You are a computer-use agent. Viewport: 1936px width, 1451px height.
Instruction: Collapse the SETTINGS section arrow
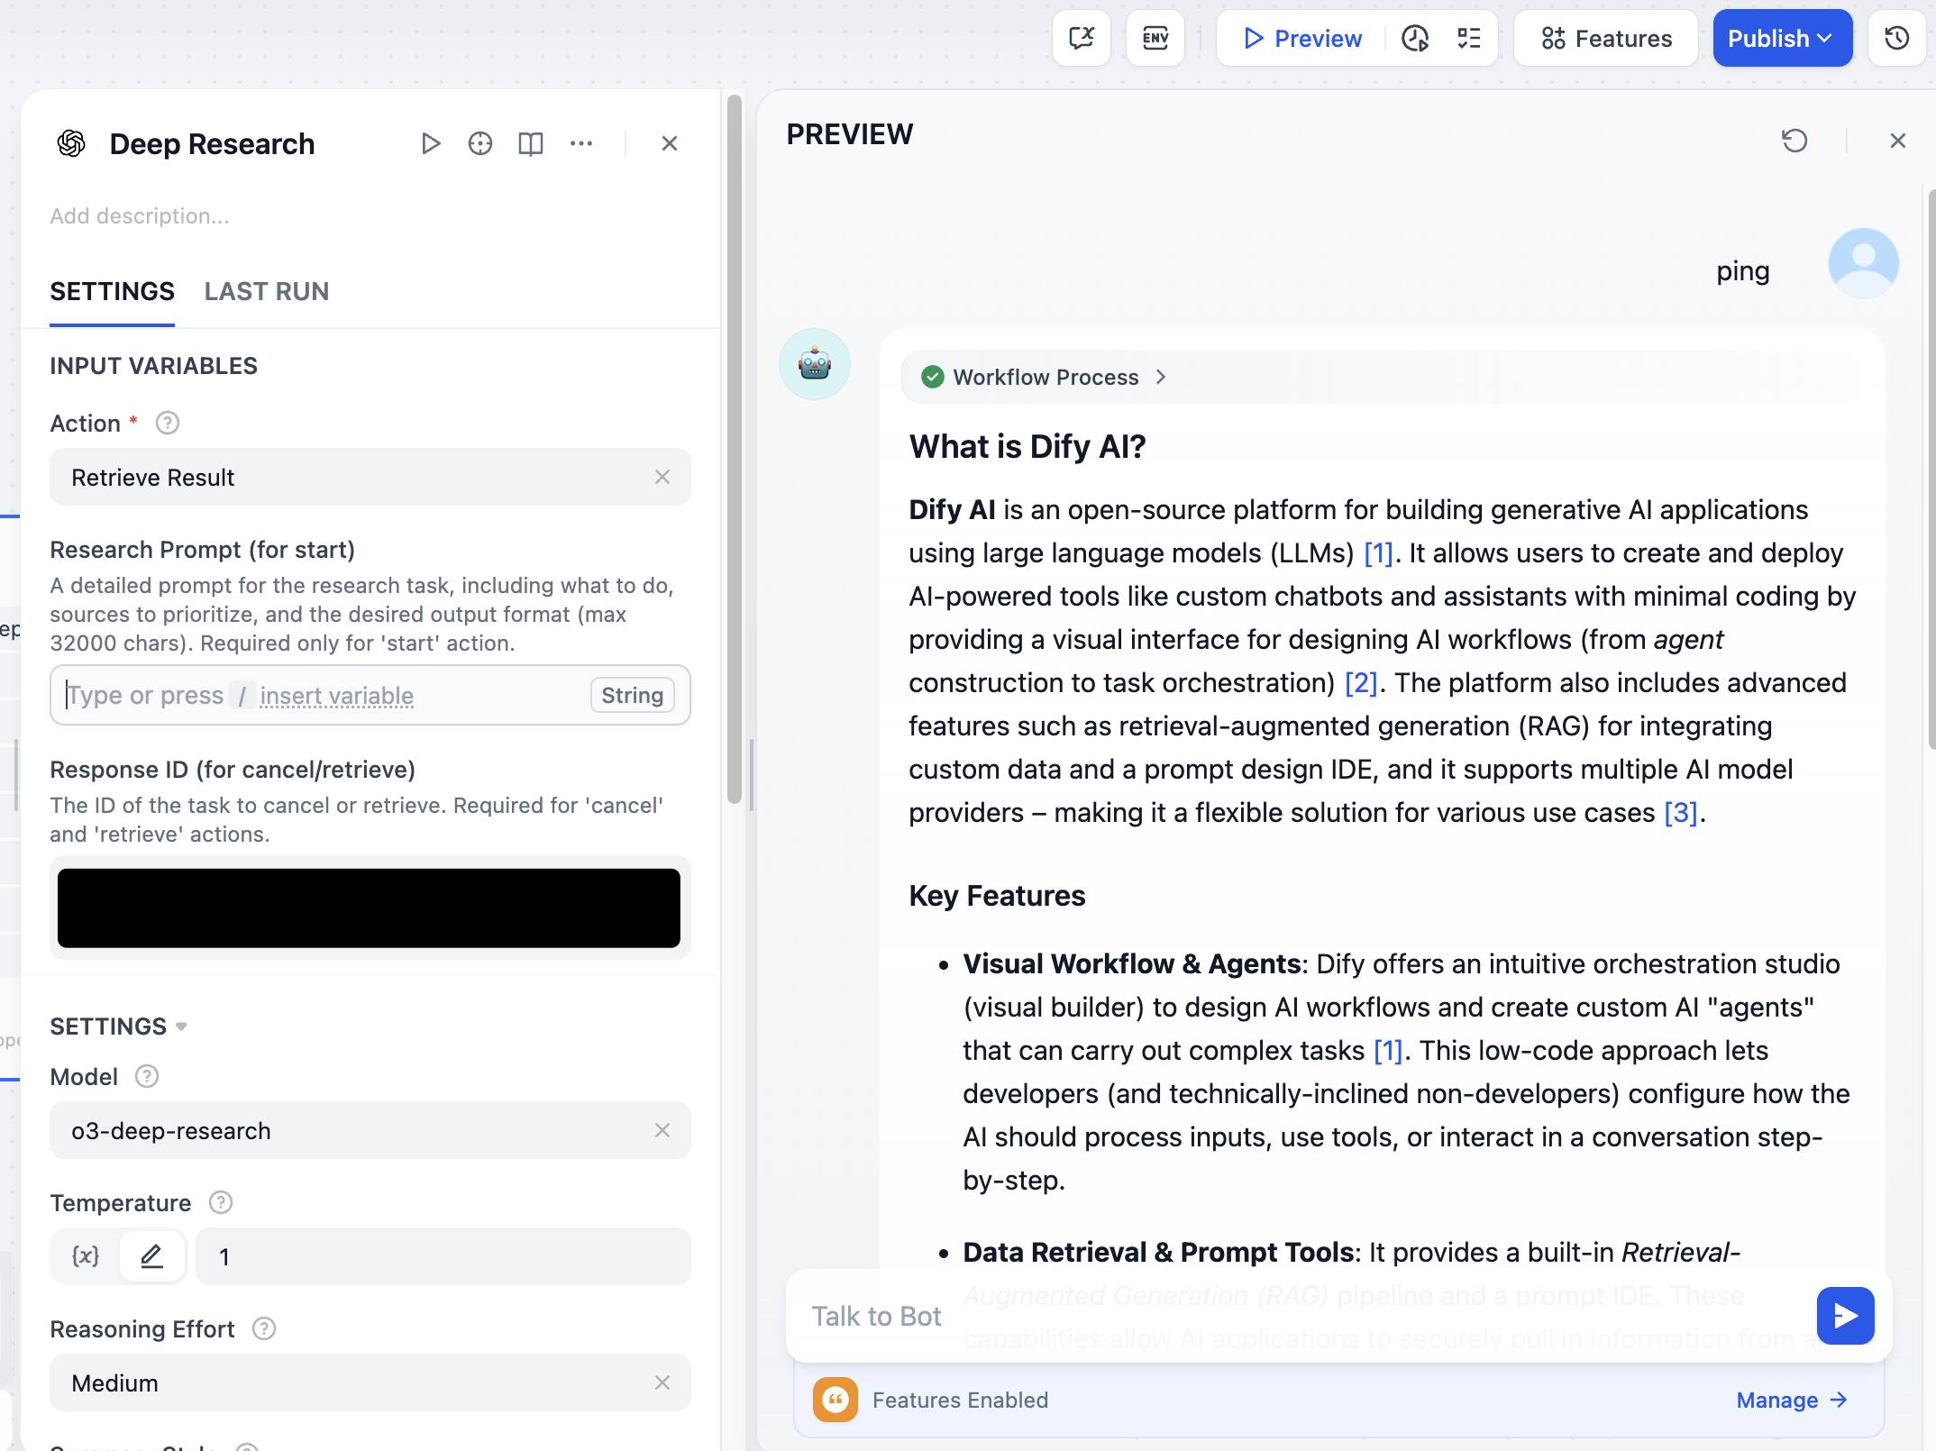181,1027
